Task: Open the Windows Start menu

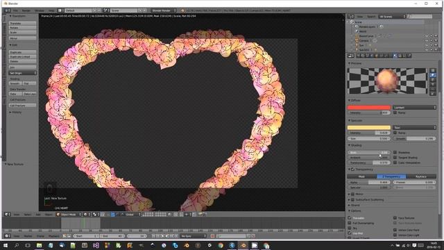Action: click(6, 245)
